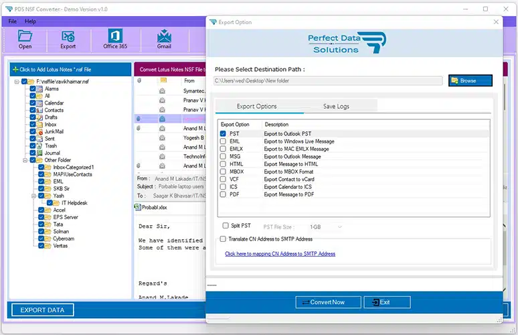Enable the Split PST checkbox
This screenshot has width=518, height=335.
point(226,226)
